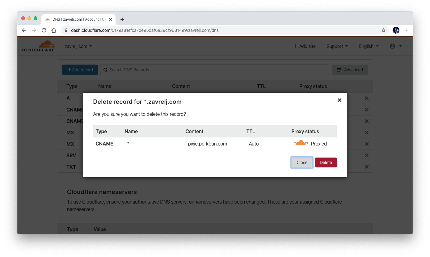Screen dimensions: 430x257
Task: Delete the A record with X icon
Action: [x=367, y=98]
